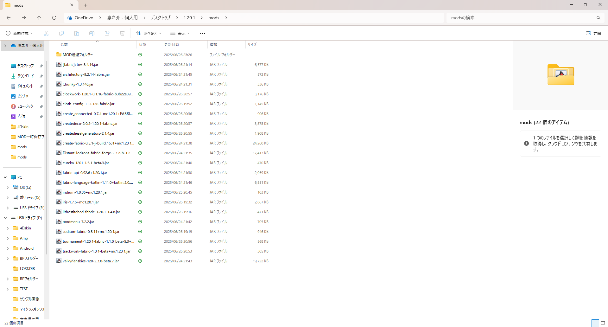608x327 pixels.
Task: Click the ミュージック music icon in sidebar
Action: click(x=13, y=106)
